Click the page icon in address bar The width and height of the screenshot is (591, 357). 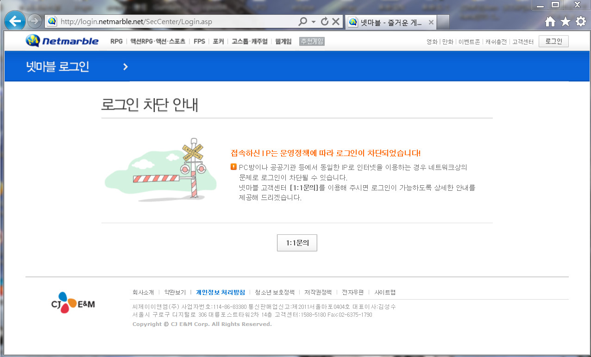52,21
